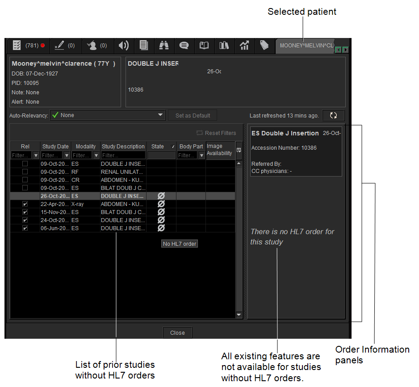Click the Study Description filter input field

coord(123,154)
